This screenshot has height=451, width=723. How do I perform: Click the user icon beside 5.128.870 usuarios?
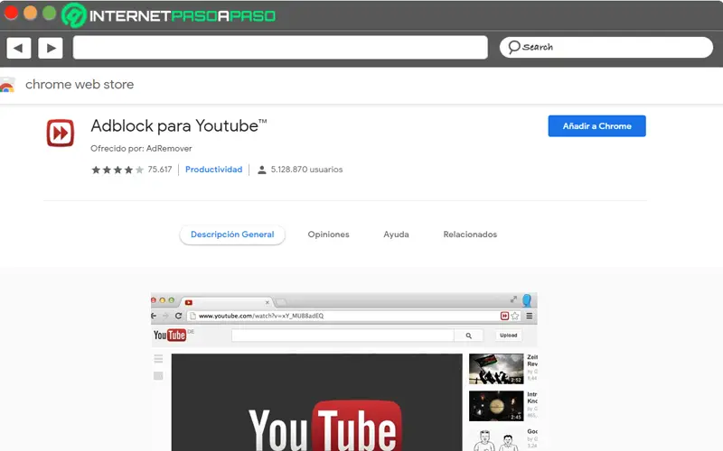[x=261, y=170]
